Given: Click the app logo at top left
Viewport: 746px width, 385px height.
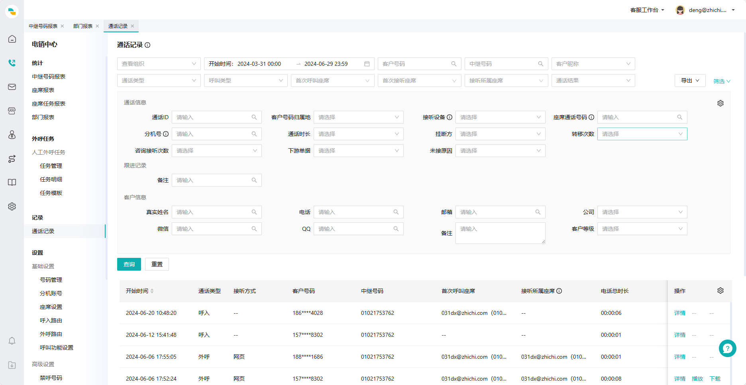Looking at the screenshot, I should pyautogui.click(x=12, y=12).
